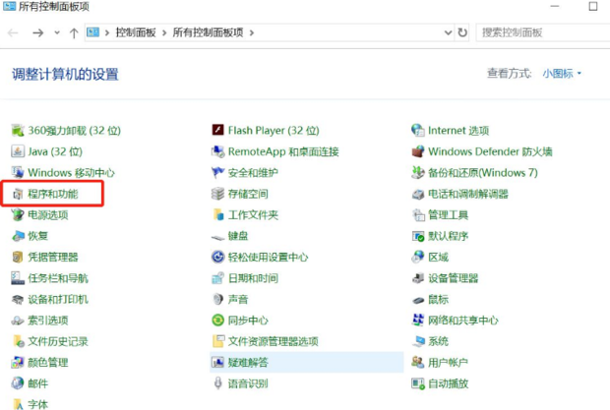Open the 鼠标 icon
Image resolution: width=610 pixels, height=410 pixels.
click(418, 300)
